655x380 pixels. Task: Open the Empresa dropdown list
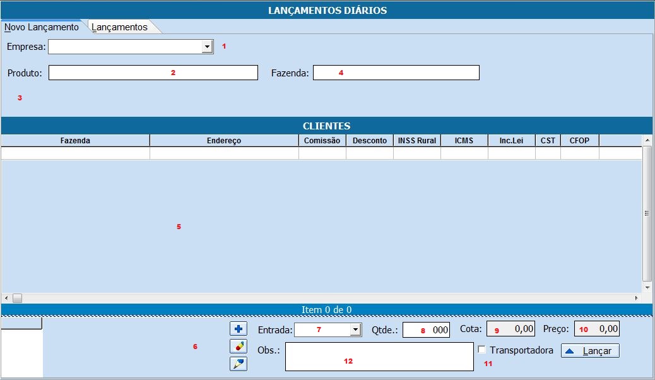(x=207, y=47)
